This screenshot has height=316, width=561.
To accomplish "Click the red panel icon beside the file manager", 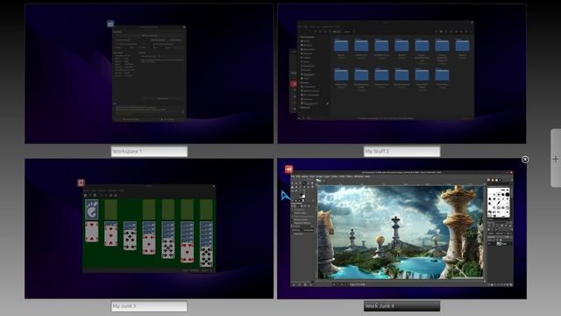I will [294, 84].
